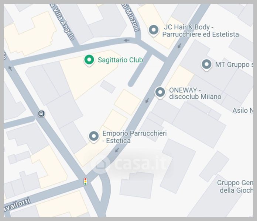This screenshot has height=221, width=257.
Task: Click the casa.it house logo watermark
Action: click(101, 164)
